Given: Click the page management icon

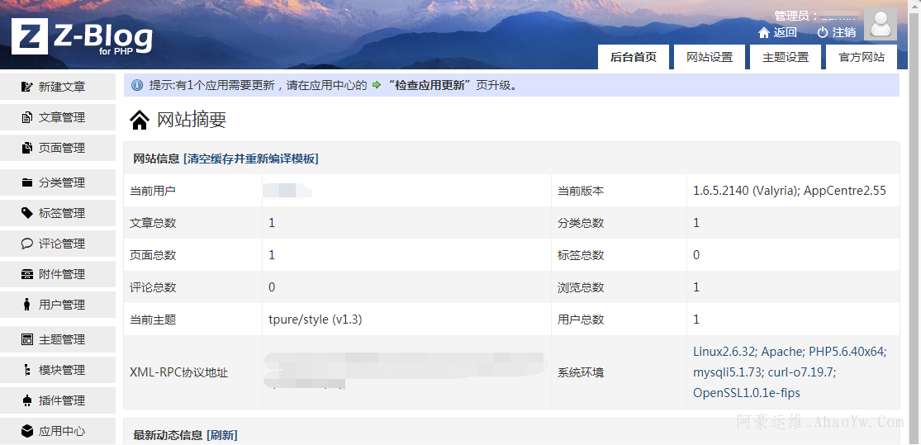Looking at the screenshot, I should [27, 148].
